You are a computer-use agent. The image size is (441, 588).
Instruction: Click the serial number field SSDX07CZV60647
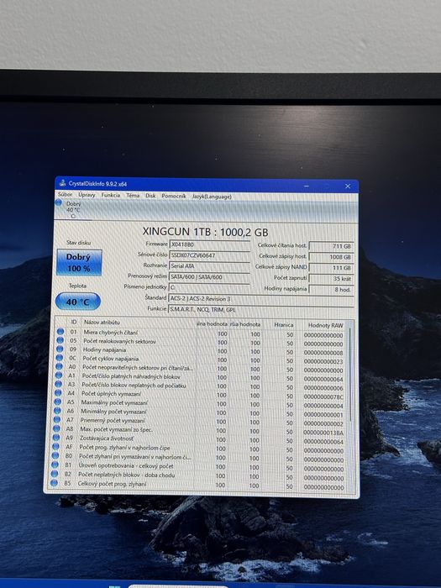coord(210,255)
